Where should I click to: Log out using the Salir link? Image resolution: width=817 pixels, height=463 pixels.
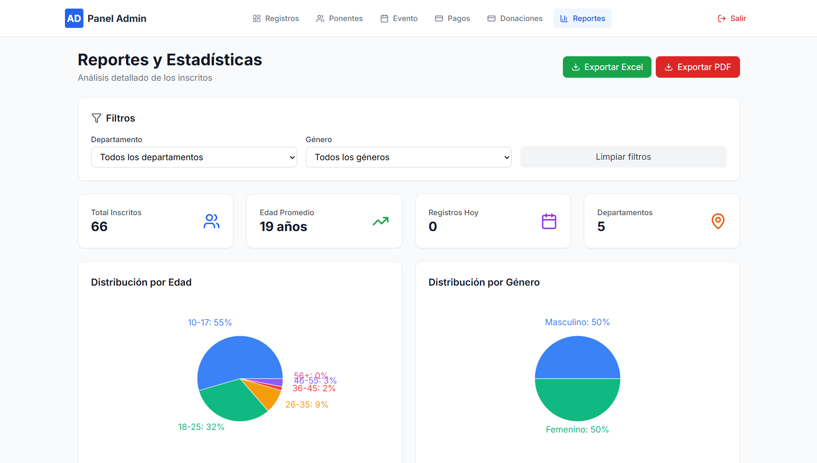[x=732, y=18]
